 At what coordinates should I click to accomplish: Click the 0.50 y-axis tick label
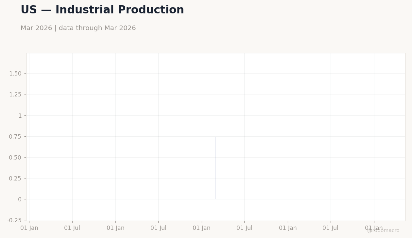(15, 157)
